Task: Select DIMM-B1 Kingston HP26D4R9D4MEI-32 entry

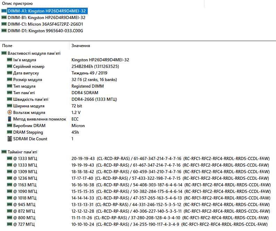Action: pyautogui.click(x=47, y=18)
